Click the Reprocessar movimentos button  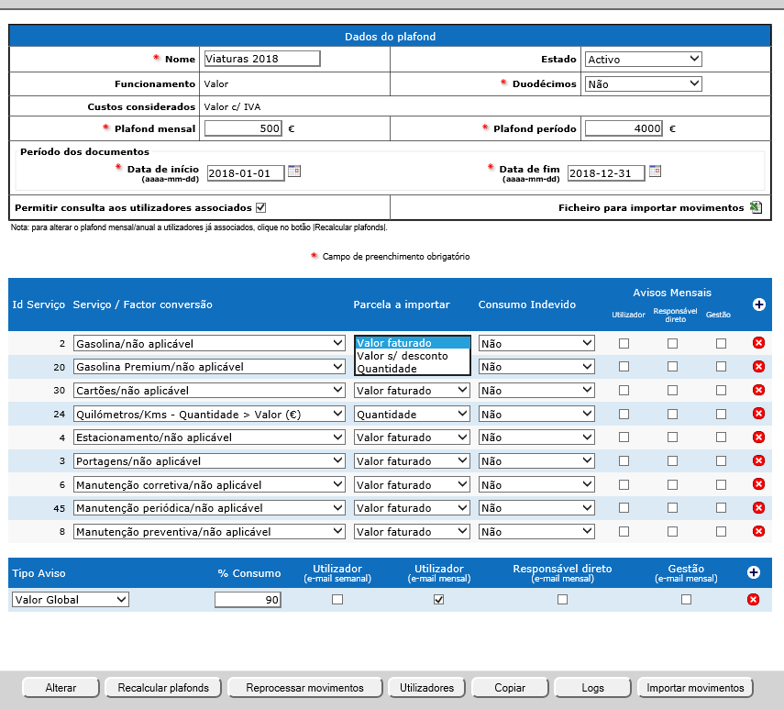[305, 688]
